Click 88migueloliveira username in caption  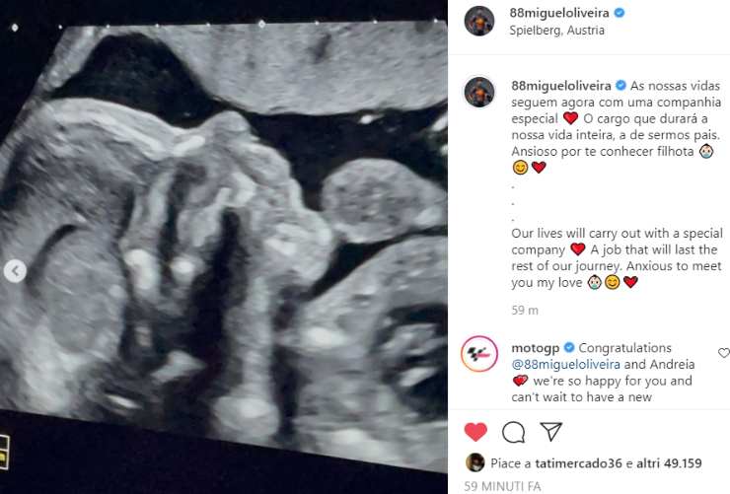(x=561, y=86)
